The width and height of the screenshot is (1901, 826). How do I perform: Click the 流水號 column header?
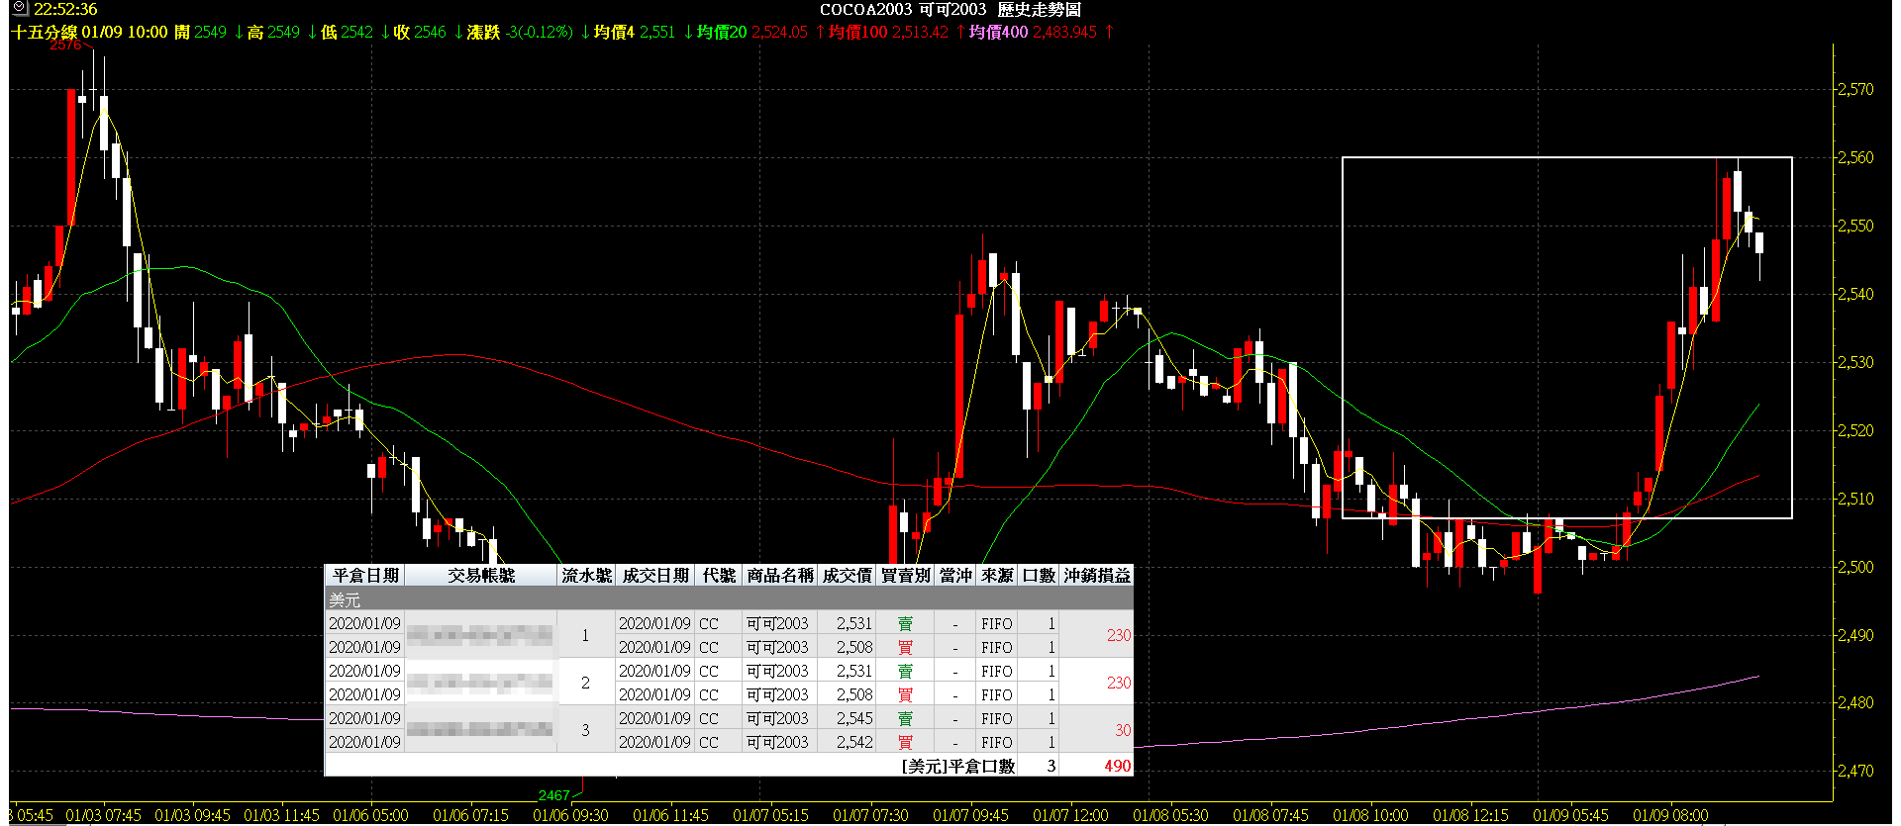(x=587, y=575)
